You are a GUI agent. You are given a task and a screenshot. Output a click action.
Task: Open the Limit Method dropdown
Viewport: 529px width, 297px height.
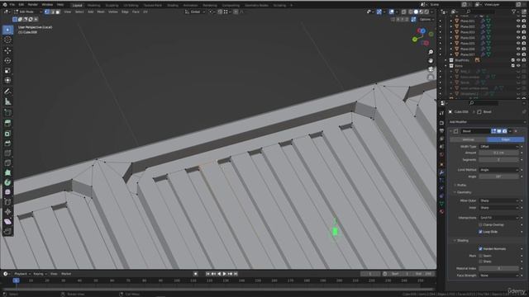pyautogui.click(x=499, y=170)
